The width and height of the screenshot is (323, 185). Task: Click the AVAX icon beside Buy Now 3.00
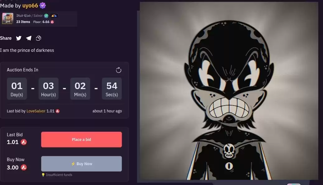point(24,168)
